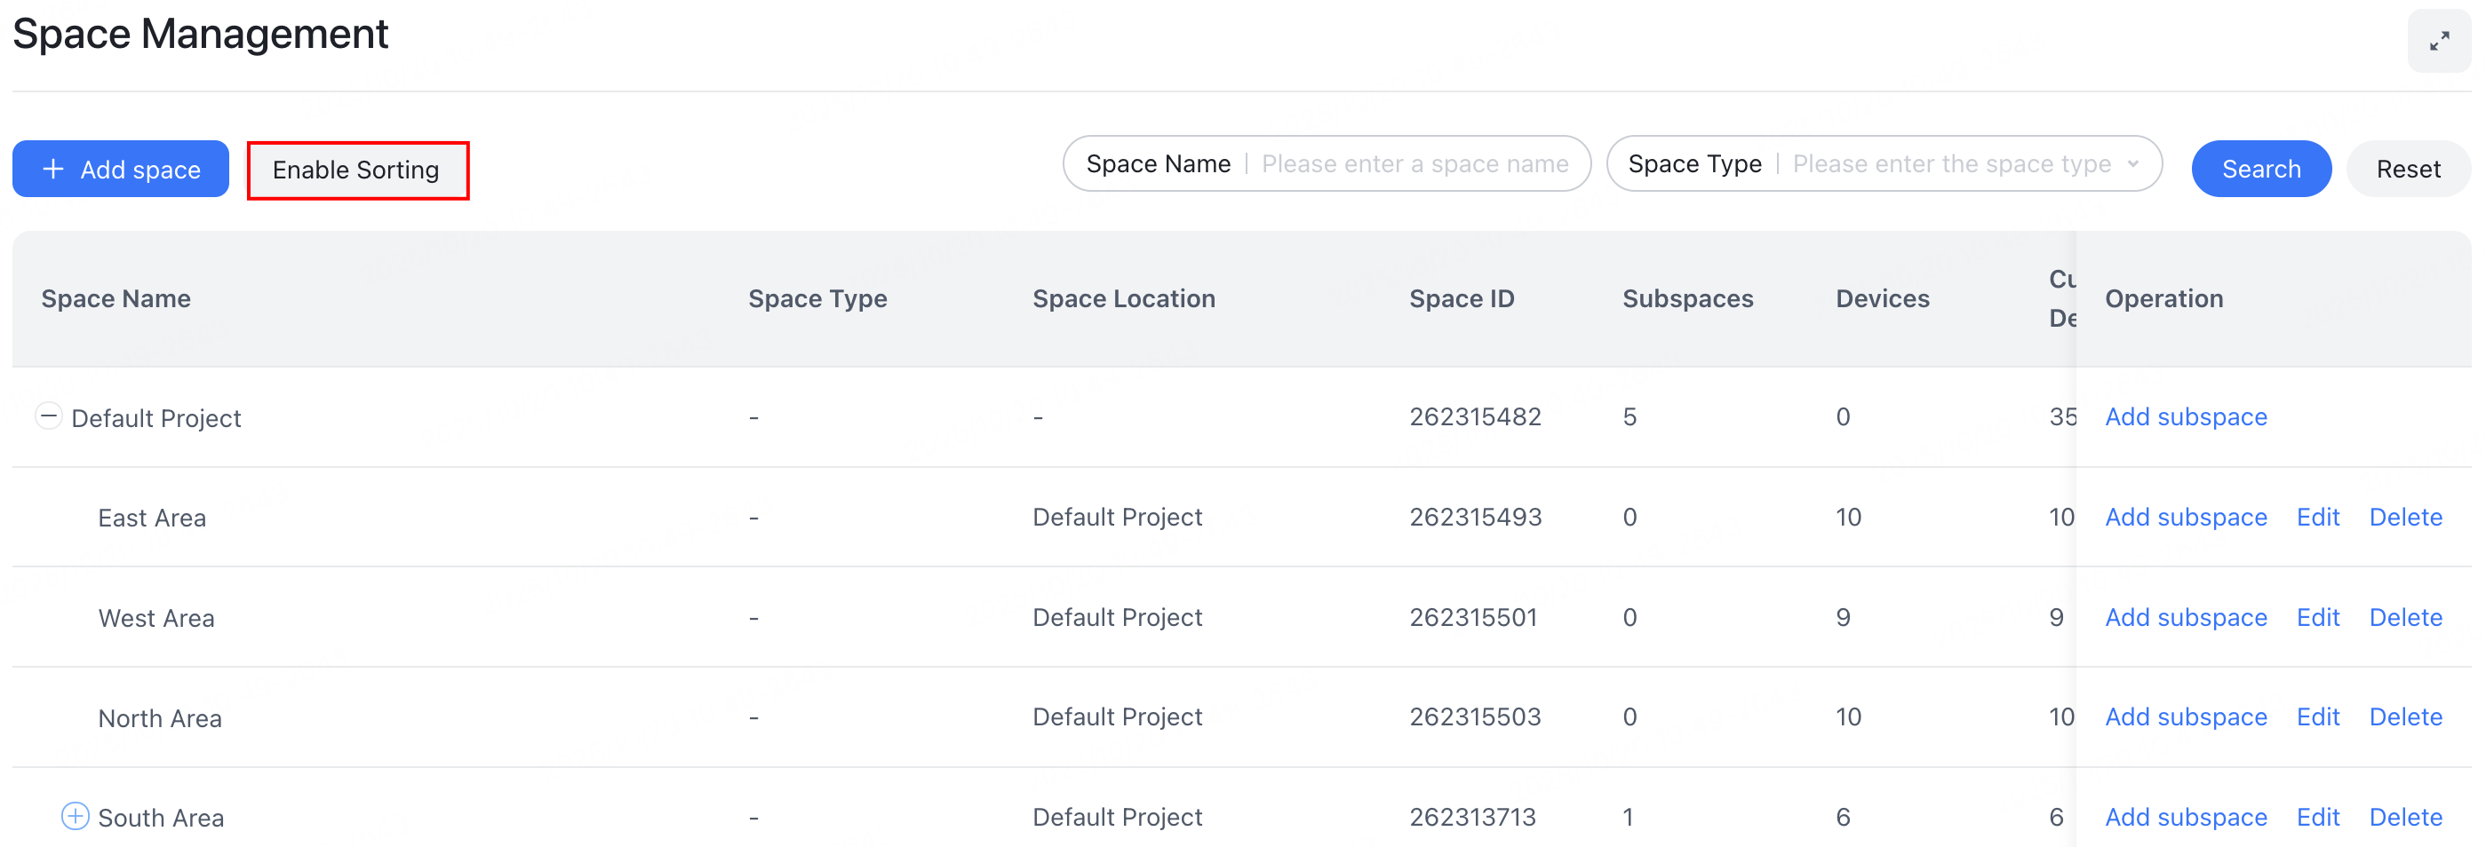The height and width of the screenshot is (847, 2486).
Task: Add subspace under Default Project
Action: (2186, 416)
